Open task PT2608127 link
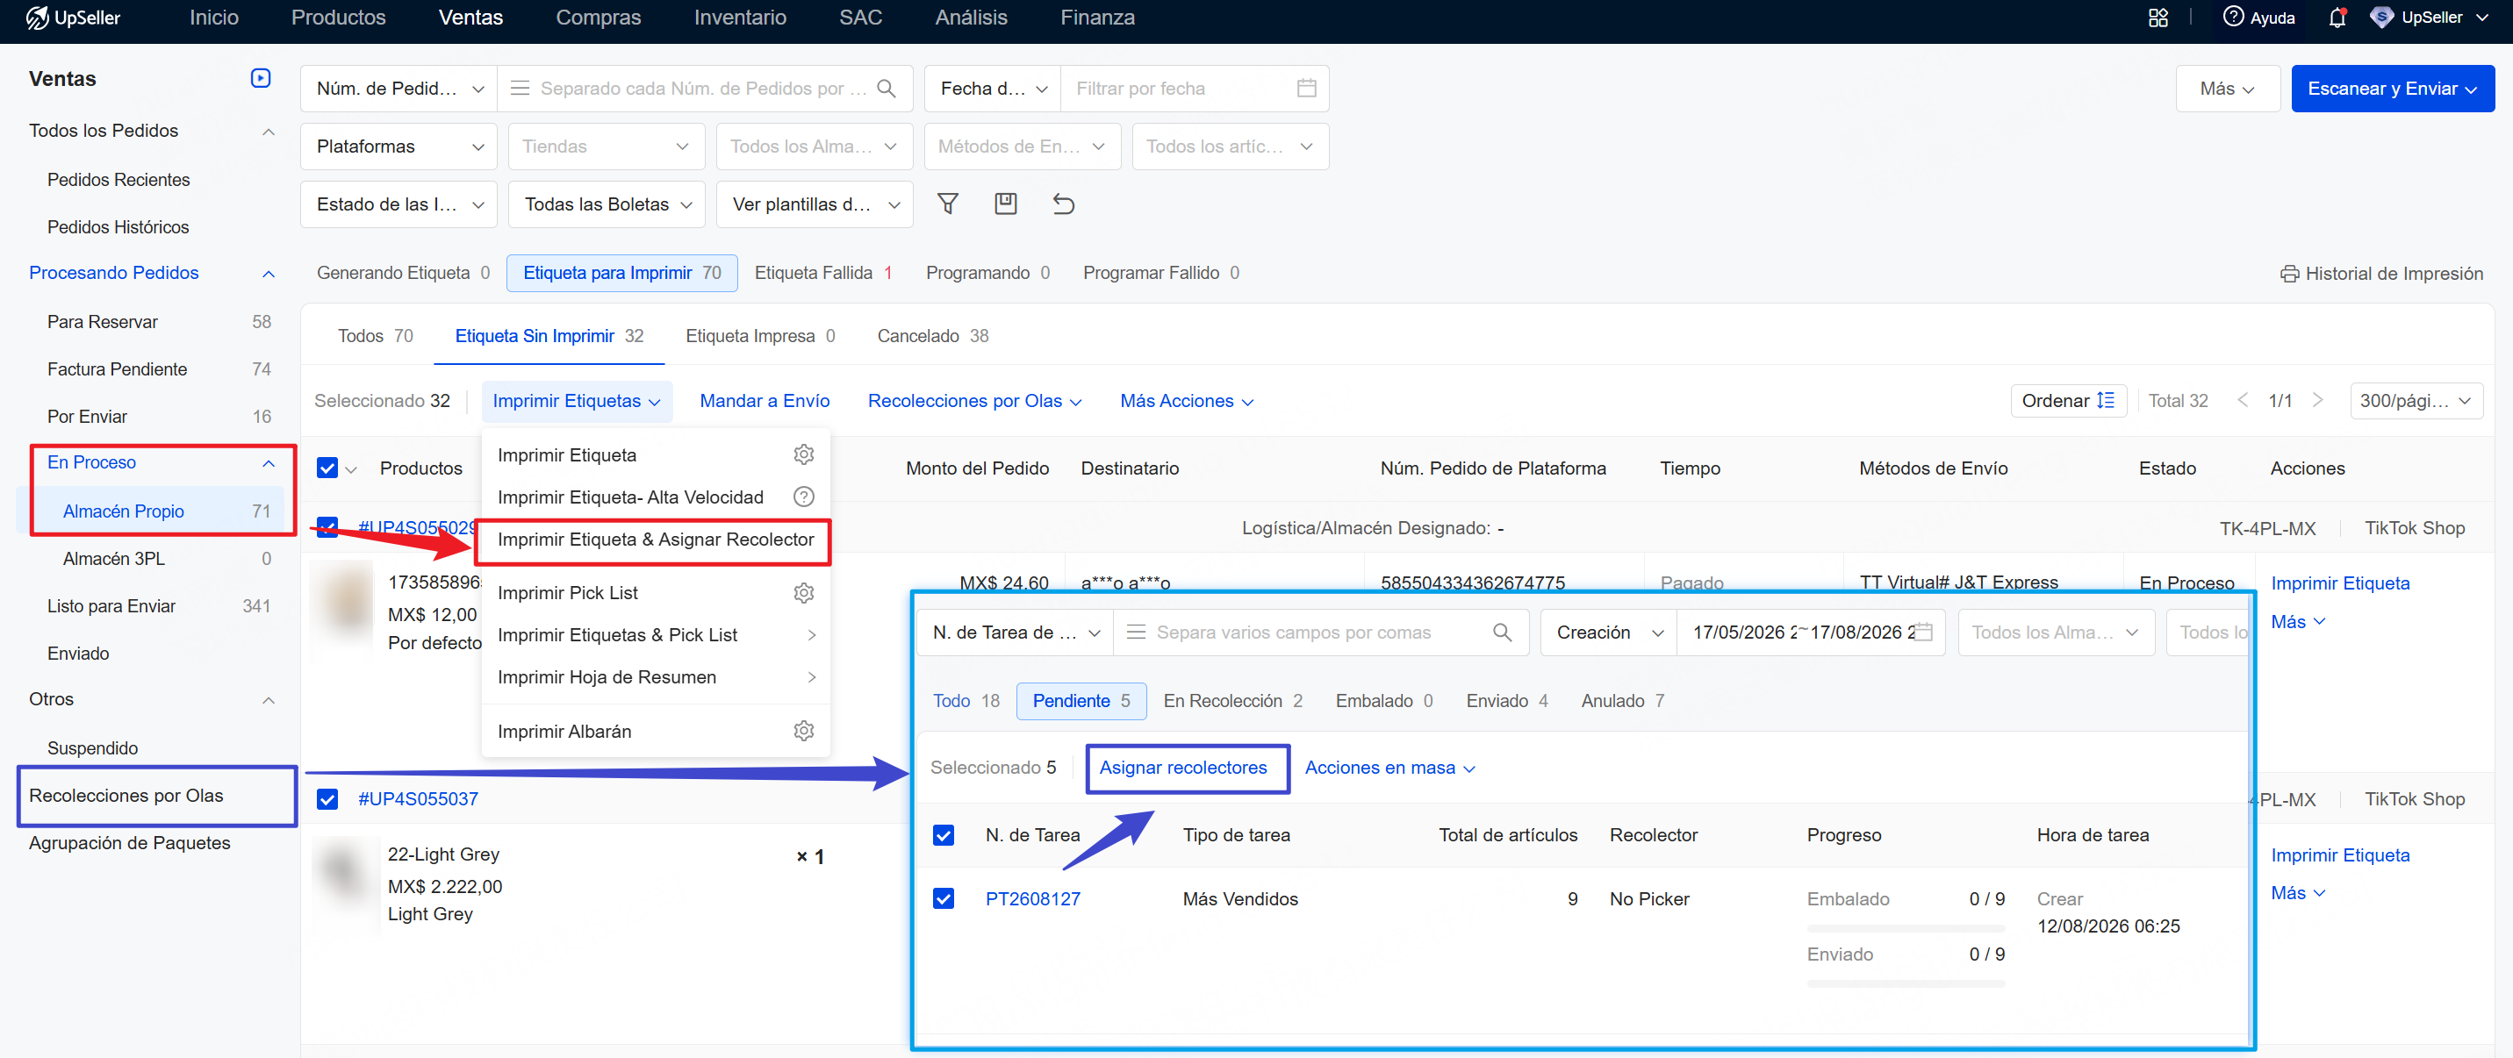Screen dimensions: 2513x1058 click(x=1032, y=899)
